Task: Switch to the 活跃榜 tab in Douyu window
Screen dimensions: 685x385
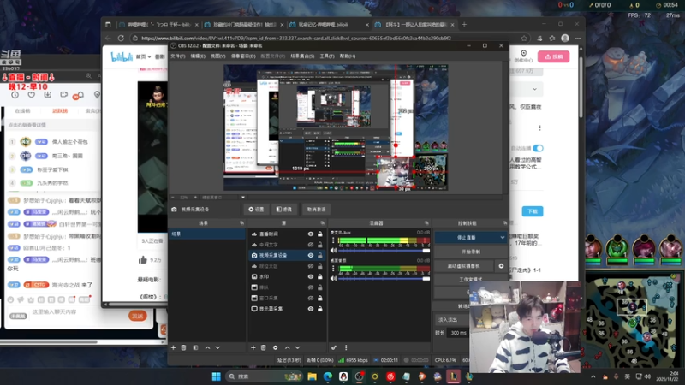Action: tap(60, 111)
